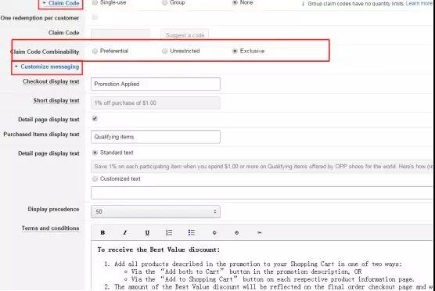Collapse the Claim Code section

coord(61,3)
